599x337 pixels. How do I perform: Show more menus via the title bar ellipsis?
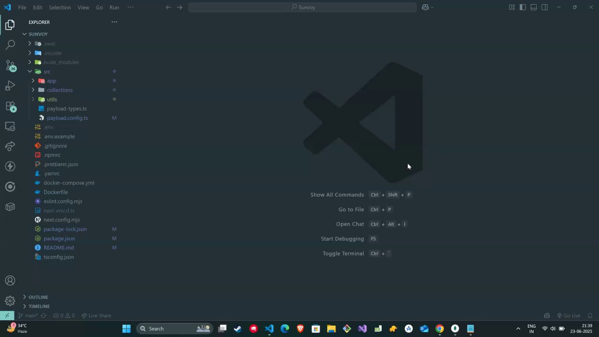(x=130, y=7)
